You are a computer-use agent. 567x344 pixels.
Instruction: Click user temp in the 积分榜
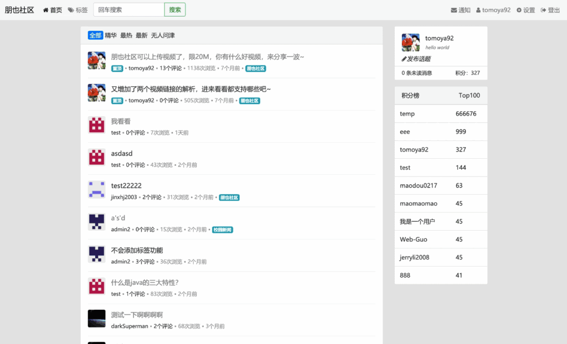click(x=407, y=114)
